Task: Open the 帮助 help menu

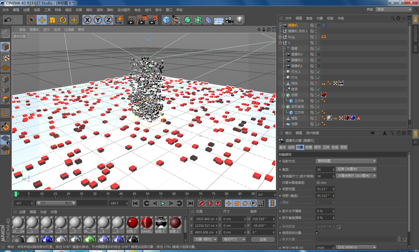Action: [x=179, y=10]
